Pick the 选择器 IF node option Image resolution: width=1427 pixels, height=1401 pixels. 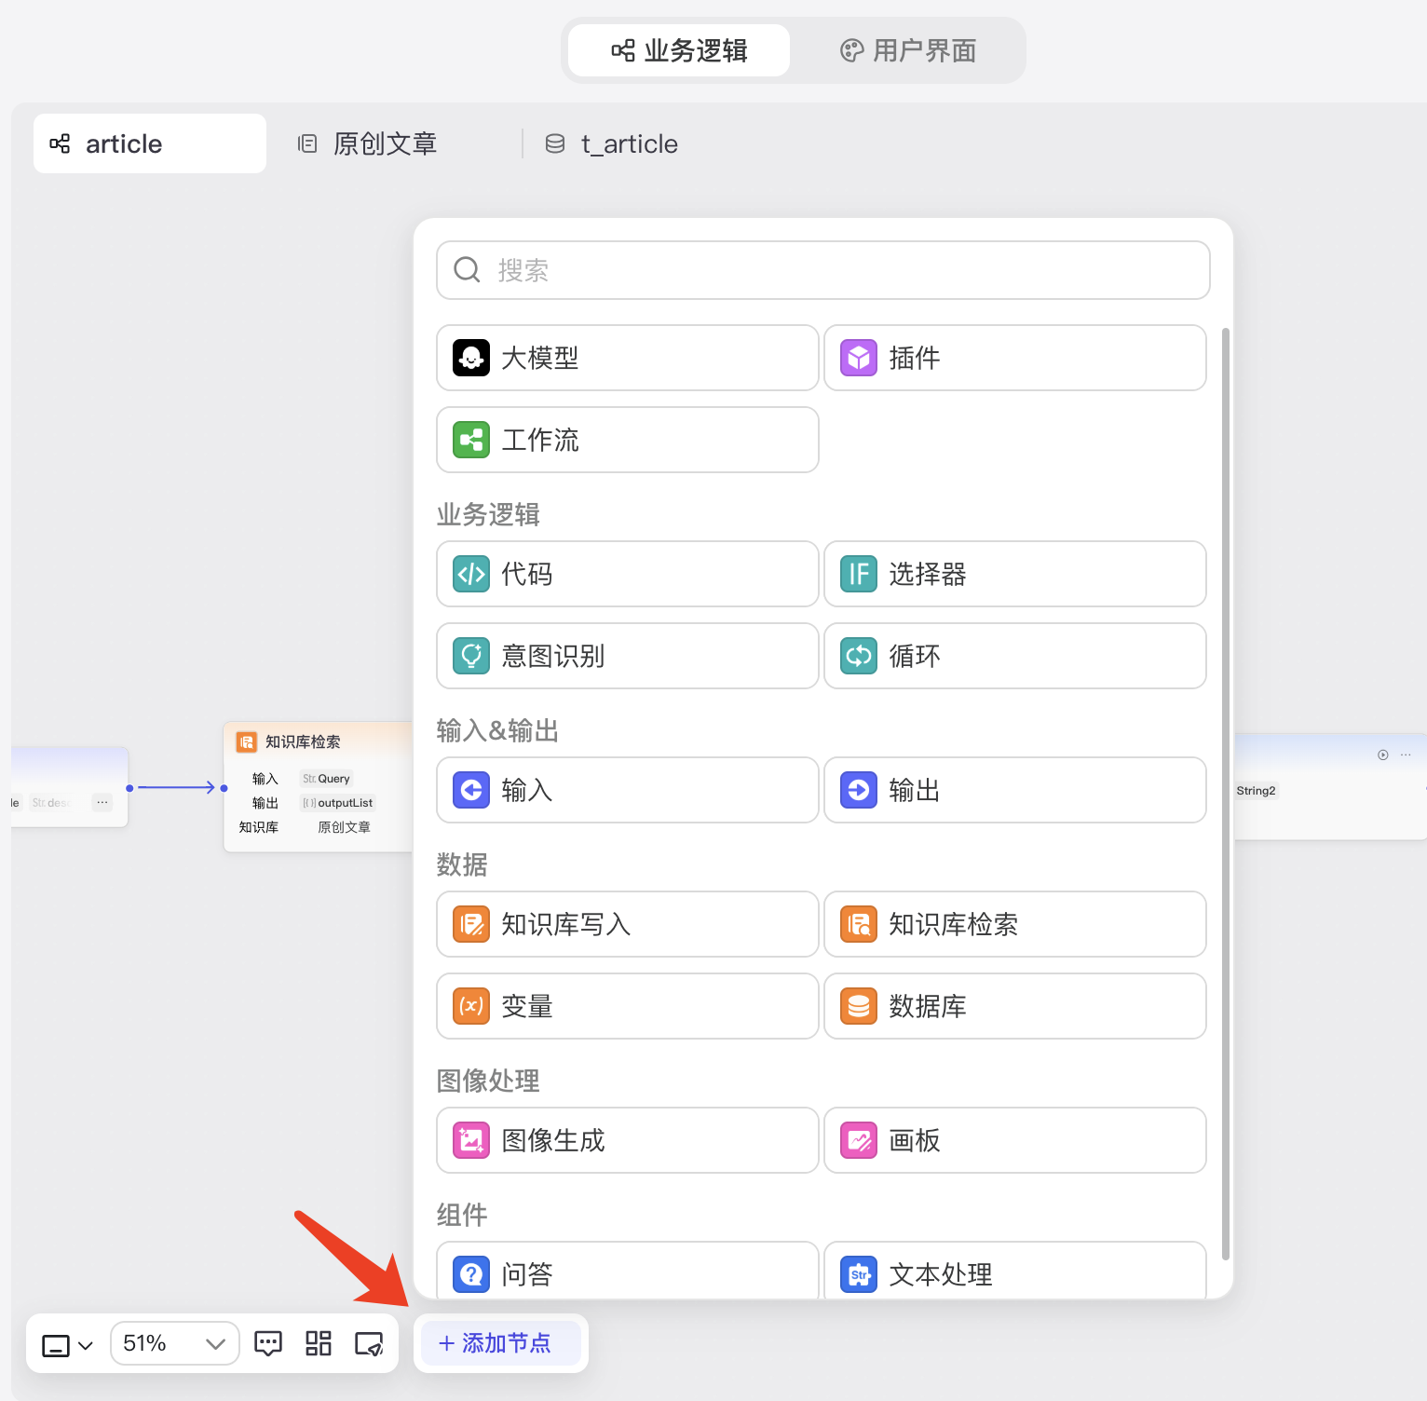pyautogui.click(x=1014, y=574)
